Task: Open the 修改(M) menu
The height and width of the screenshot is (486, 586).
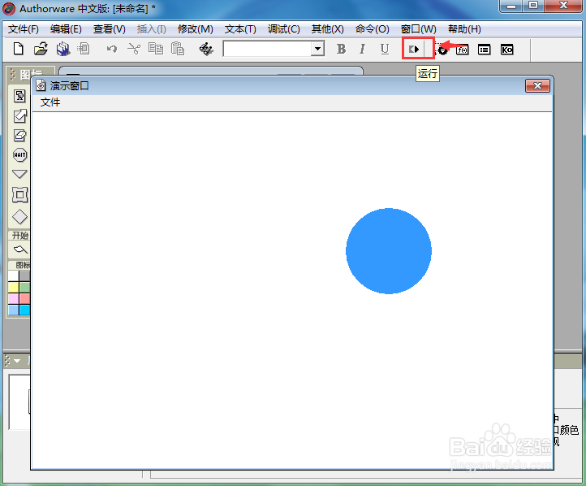Action: click(x=196, y=28)
